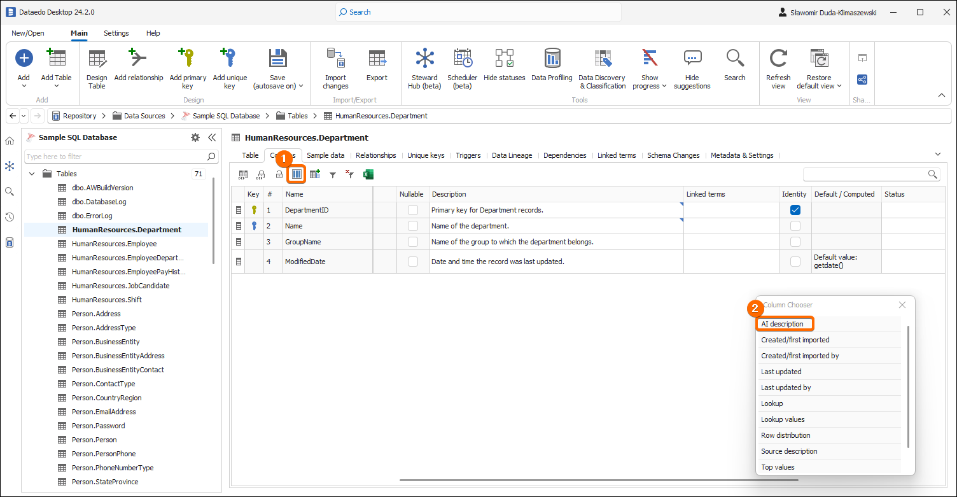Click the Import changes icon

point(335,58)
